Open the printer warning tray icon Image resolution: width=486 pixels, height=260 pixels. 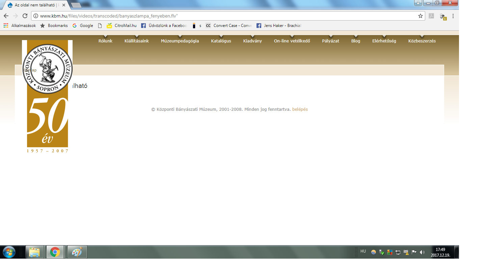click(406, 252)
